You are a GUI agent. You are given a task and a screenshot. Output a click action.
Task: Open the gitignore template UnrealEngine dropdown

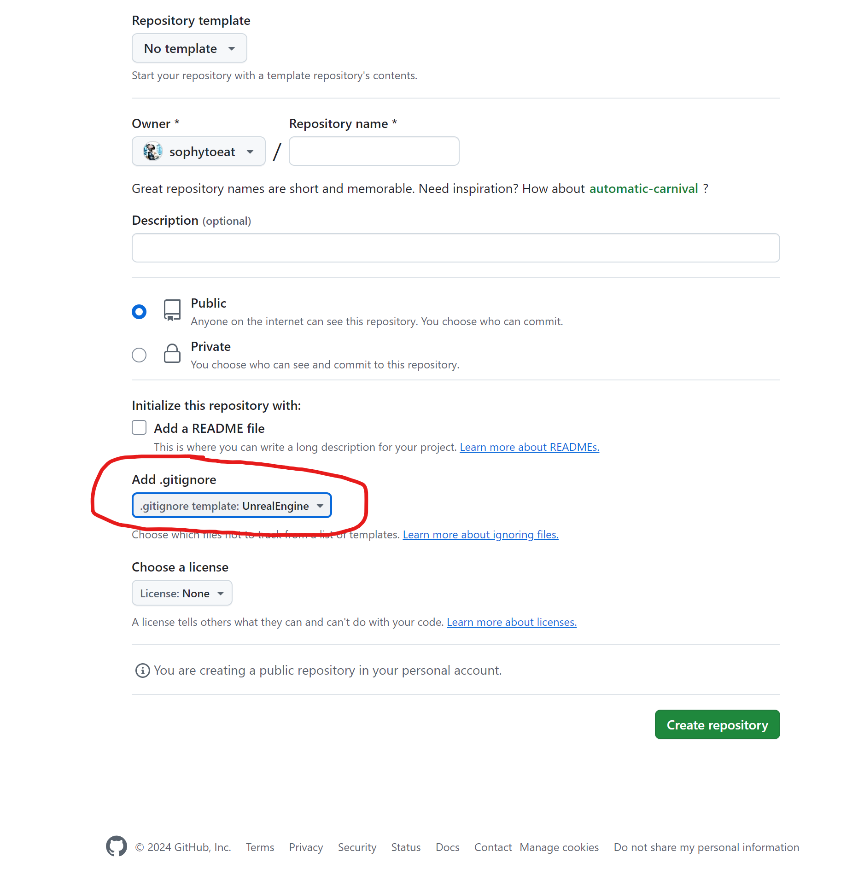click(x=232, y=505)
